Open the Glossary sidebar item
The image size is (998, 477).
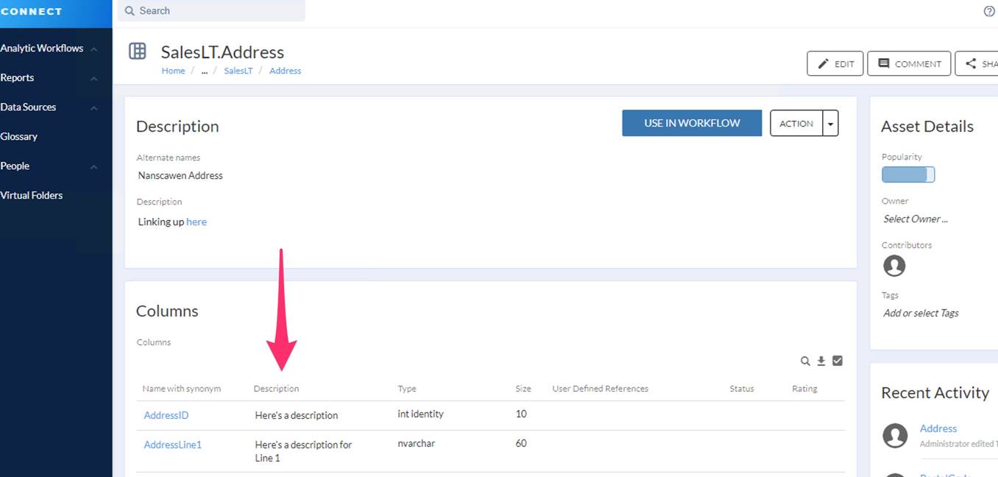tap(18, 136)
